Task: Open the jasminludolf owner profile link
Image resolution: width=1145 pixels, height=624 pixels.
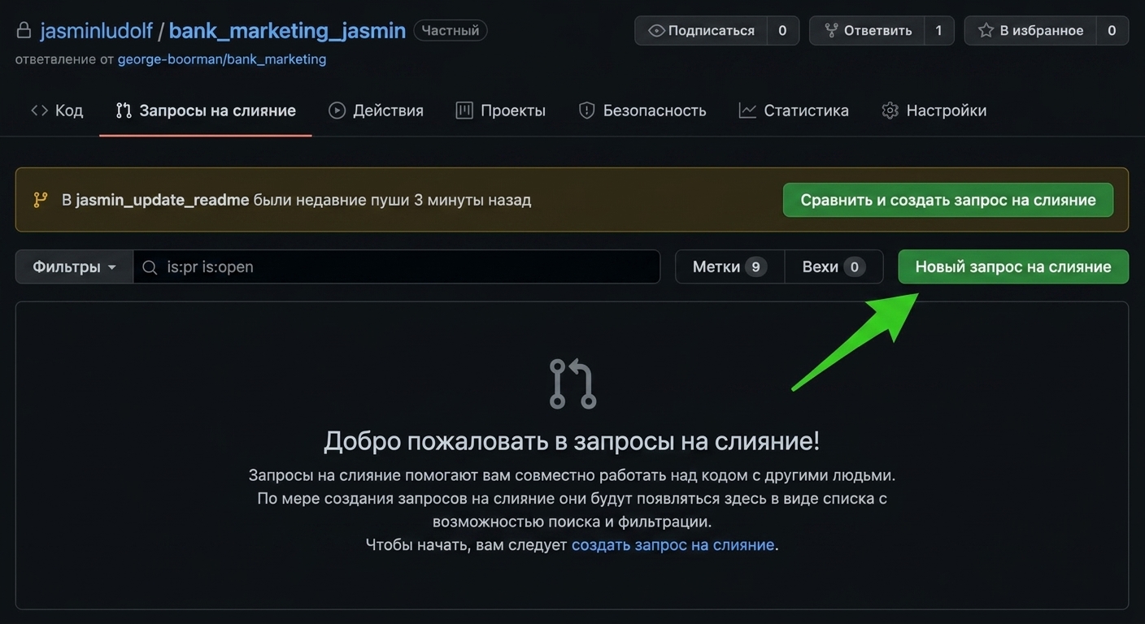Action: 96,31
